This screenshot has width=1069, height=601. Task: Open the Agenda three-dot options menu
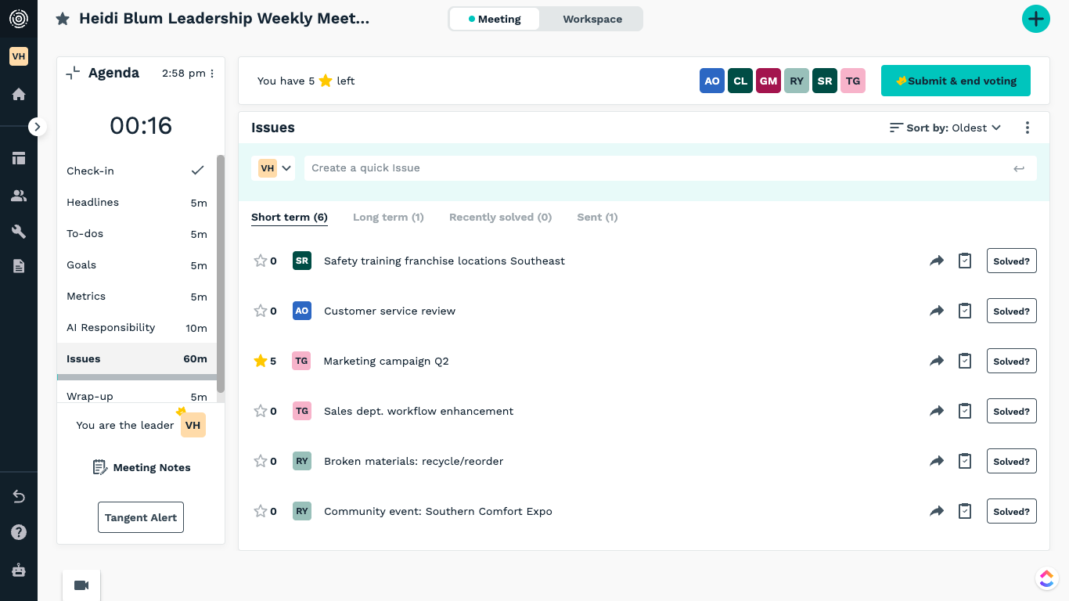212,74
